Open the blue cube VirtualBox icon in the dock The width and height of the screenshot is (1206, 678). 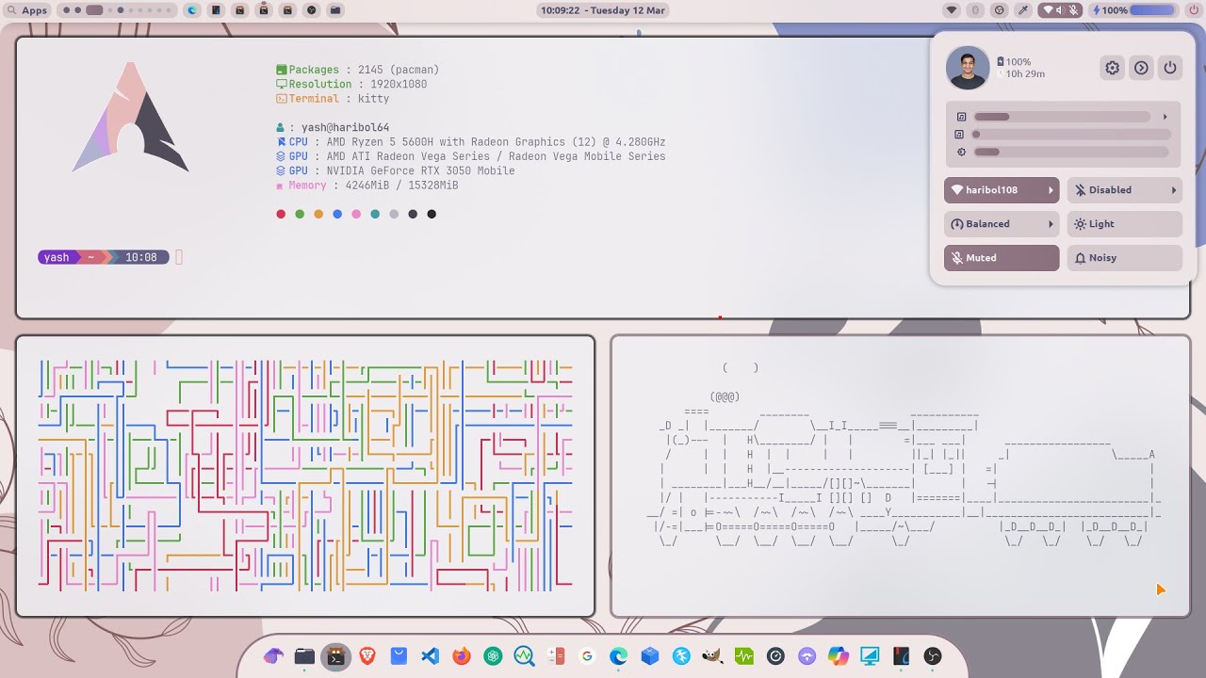point(649,656)
